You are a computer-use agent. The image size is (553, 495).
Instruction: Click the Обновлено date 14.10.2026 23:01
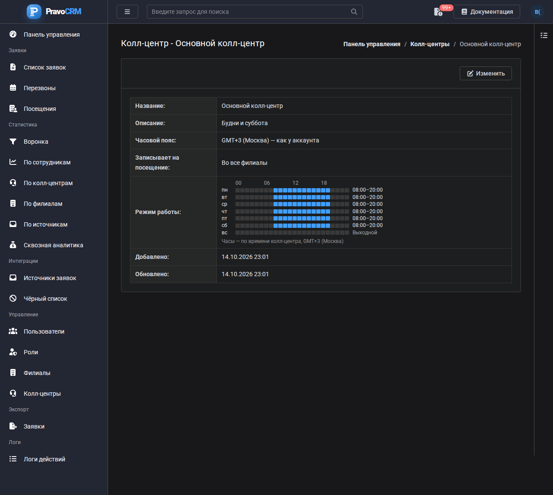(x=245, y=274)
